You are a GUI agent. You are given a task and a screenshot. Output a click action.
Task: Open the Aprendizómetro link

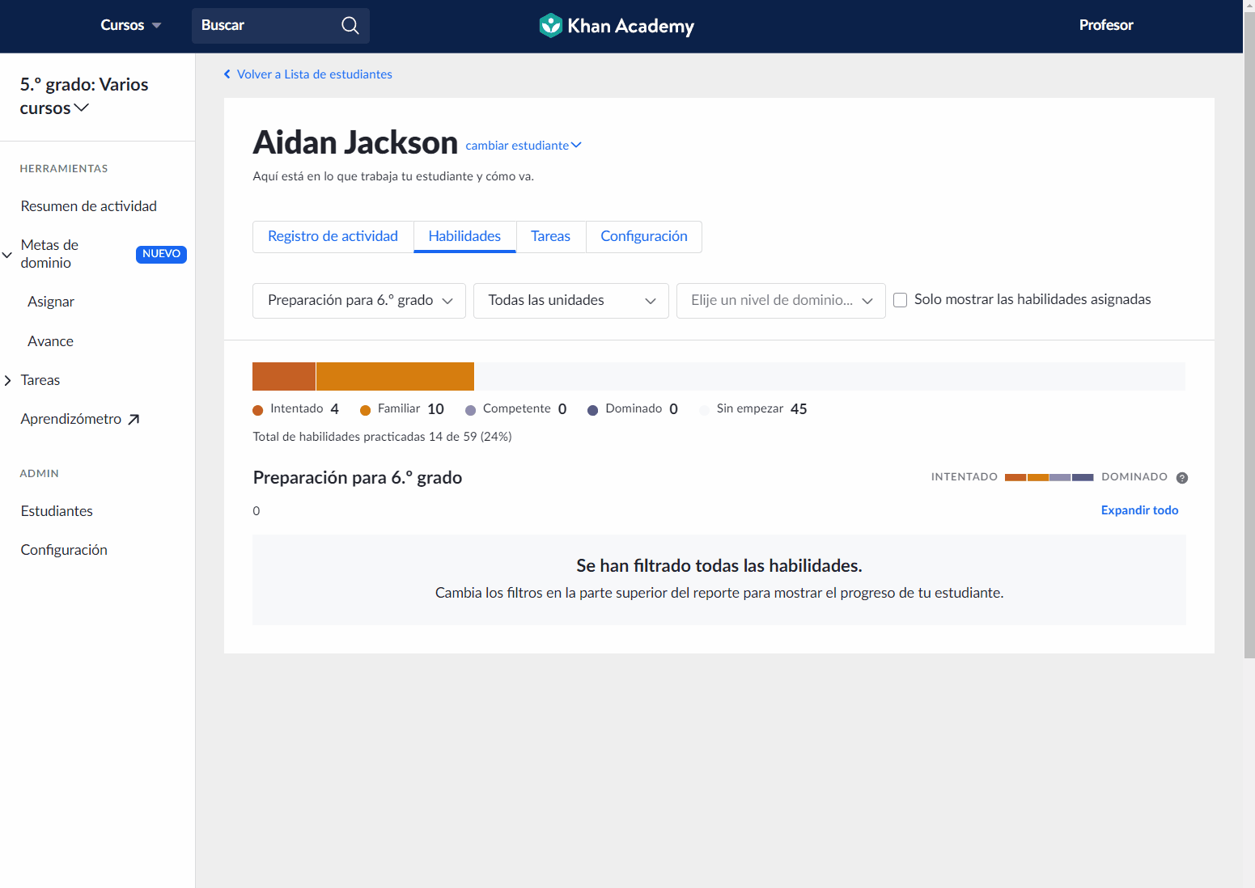[x=71, y=419]
